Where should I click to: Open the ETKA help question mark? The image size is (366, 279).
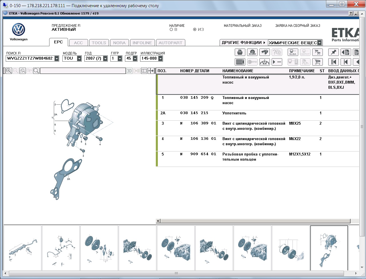point(351,13)
